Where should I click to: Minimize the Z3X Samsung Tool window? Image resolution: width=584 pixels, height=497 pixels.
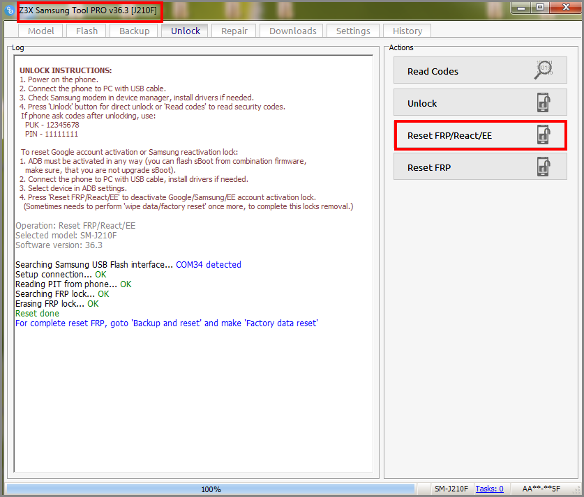pos(521,8)
